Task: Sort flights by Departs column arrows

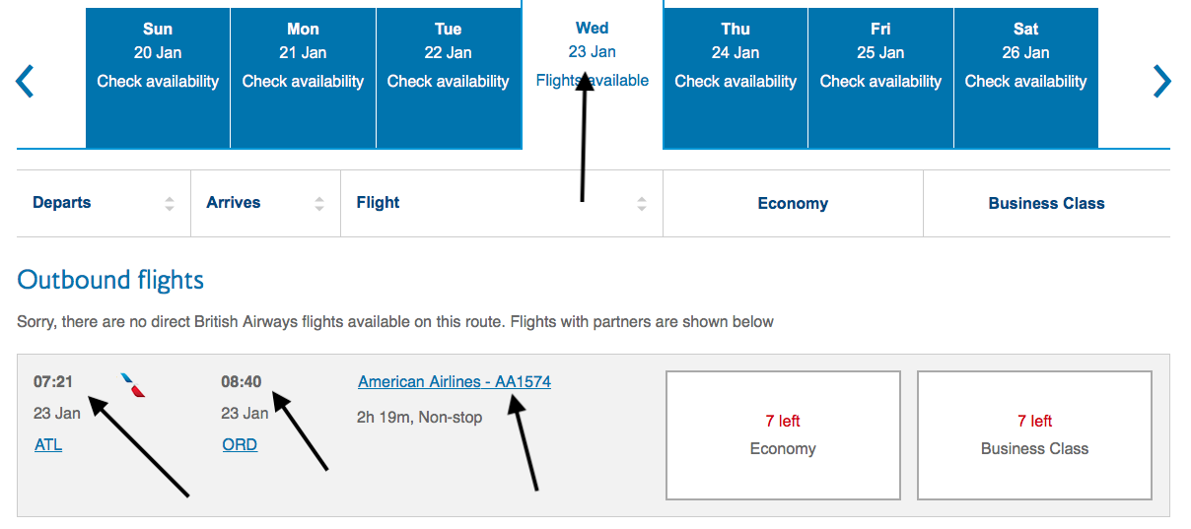Action: click(170, 204)
